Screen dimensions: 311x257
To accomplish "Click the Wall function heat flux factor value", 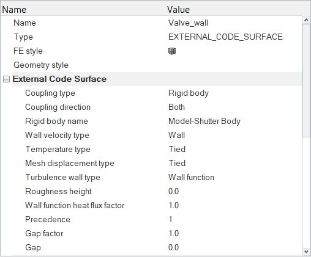I will pos(173,205).
